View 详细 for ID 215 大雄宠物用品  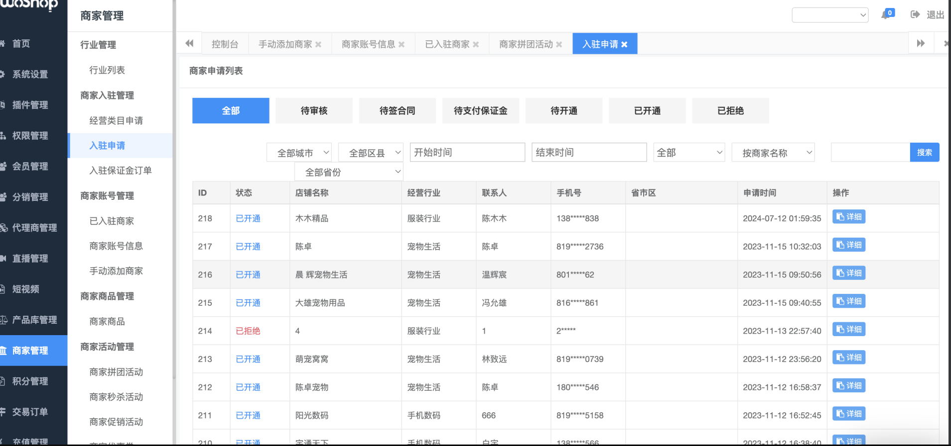coord(849,301)
